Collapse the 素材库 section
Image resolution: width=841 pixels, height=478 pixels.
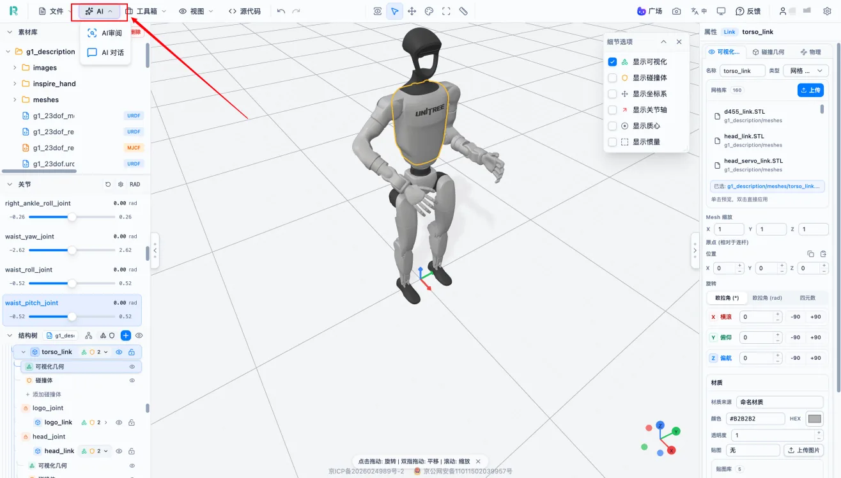pyautogui.click(x=9, y=32)
